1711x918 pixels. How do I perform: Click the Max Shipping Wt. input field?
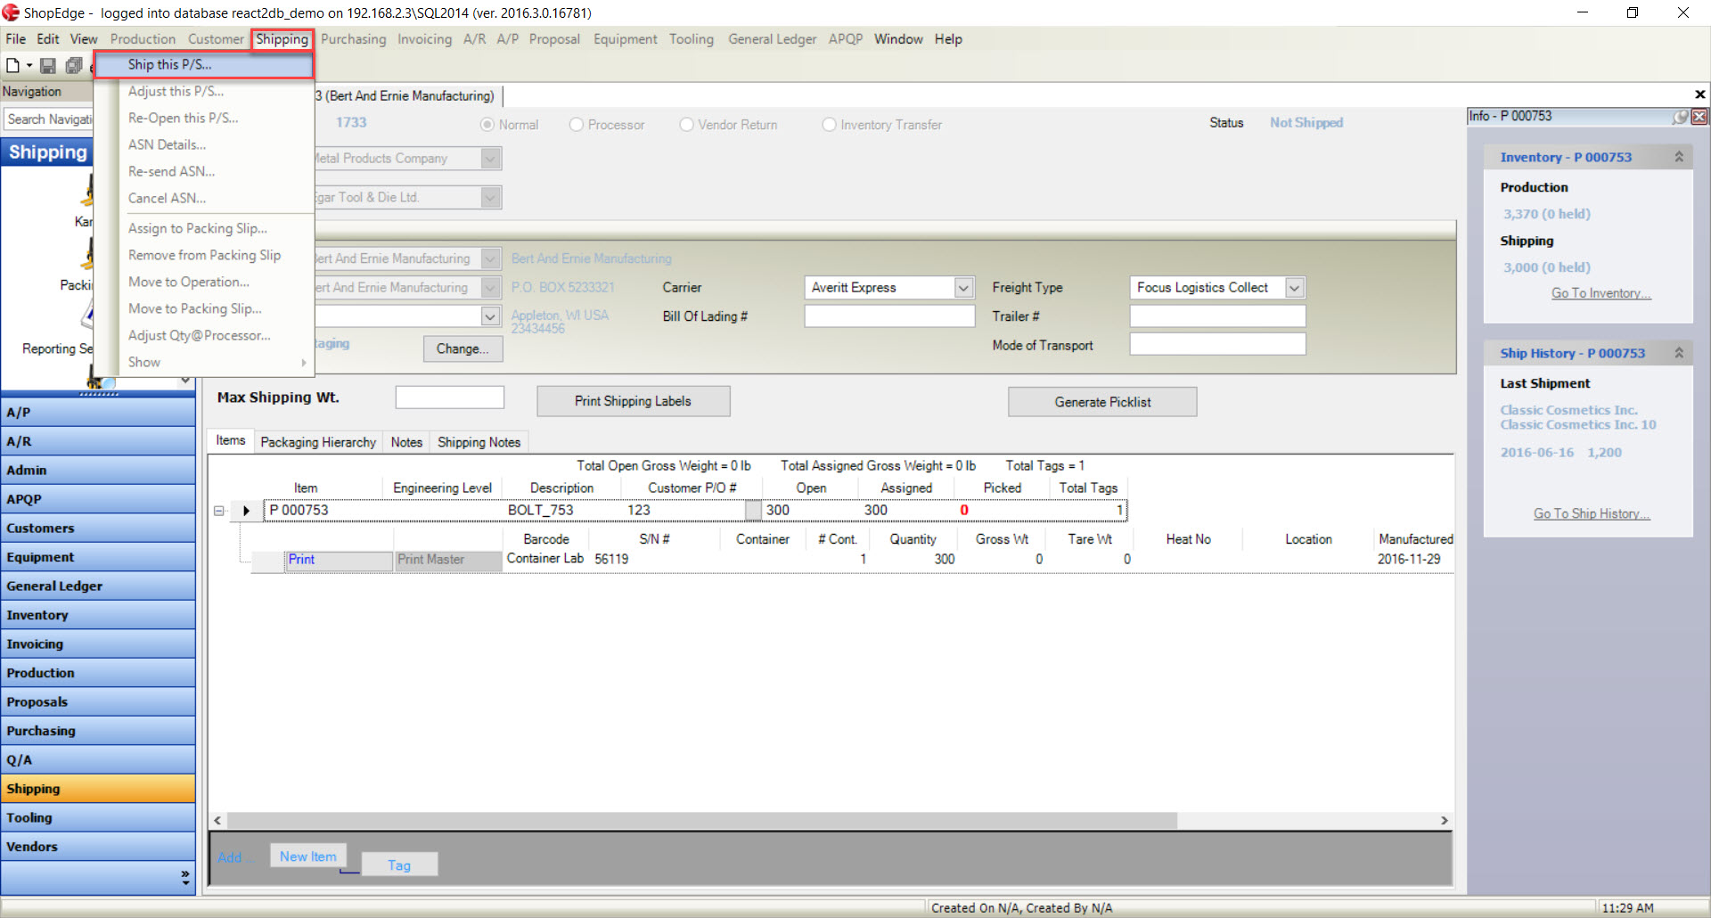coord(449,398)
